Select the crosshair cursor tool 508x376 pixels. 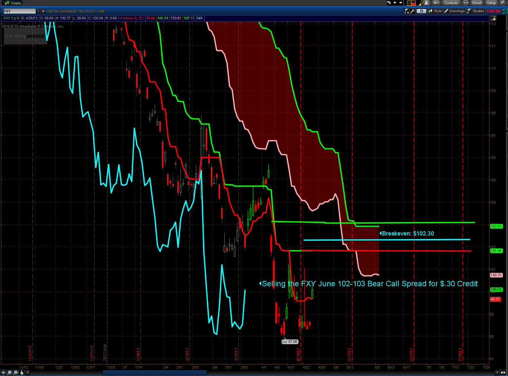pyautogui.click(x=4, y=372)
